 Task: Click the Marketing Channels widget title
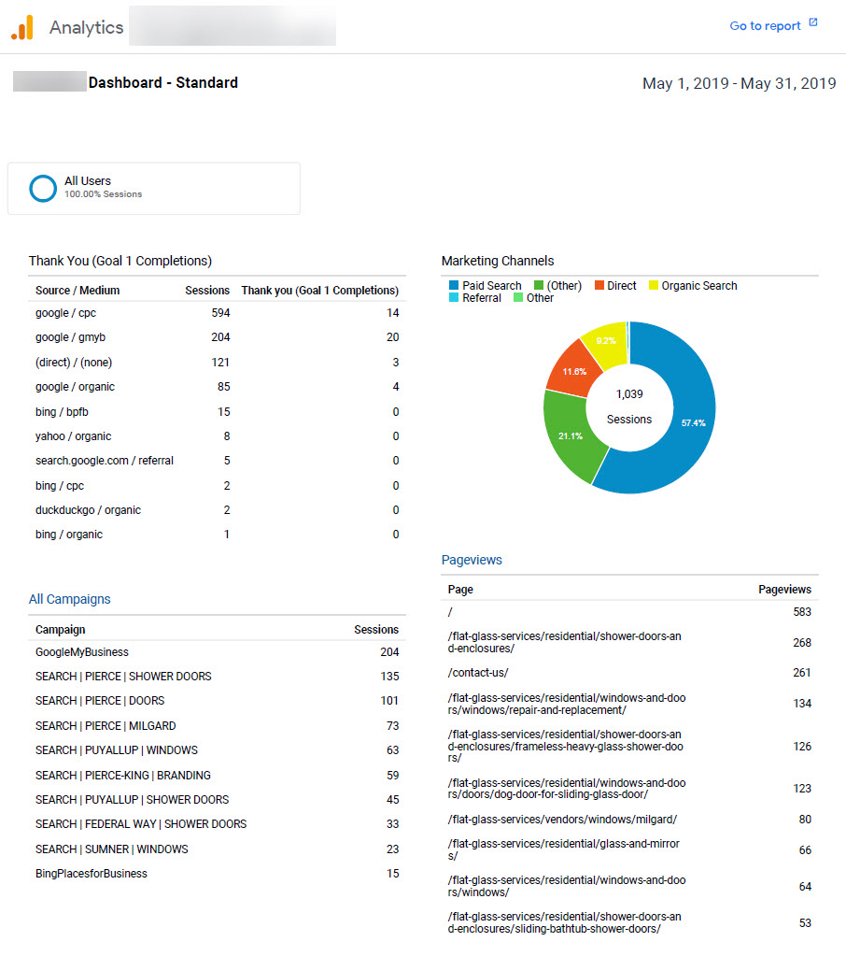pos(497,262)
